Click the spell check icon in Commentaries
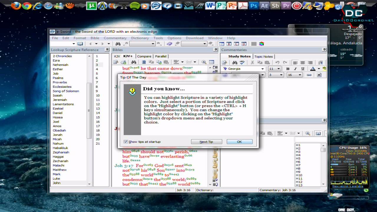Viewport: 377px width, 212px height. [242, 62]
